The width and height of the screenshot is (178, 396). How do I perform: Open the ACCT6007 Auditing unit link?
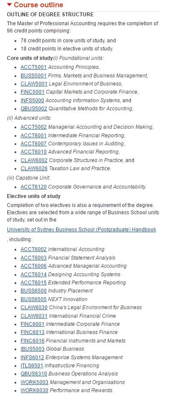click(x=34, y=144)
